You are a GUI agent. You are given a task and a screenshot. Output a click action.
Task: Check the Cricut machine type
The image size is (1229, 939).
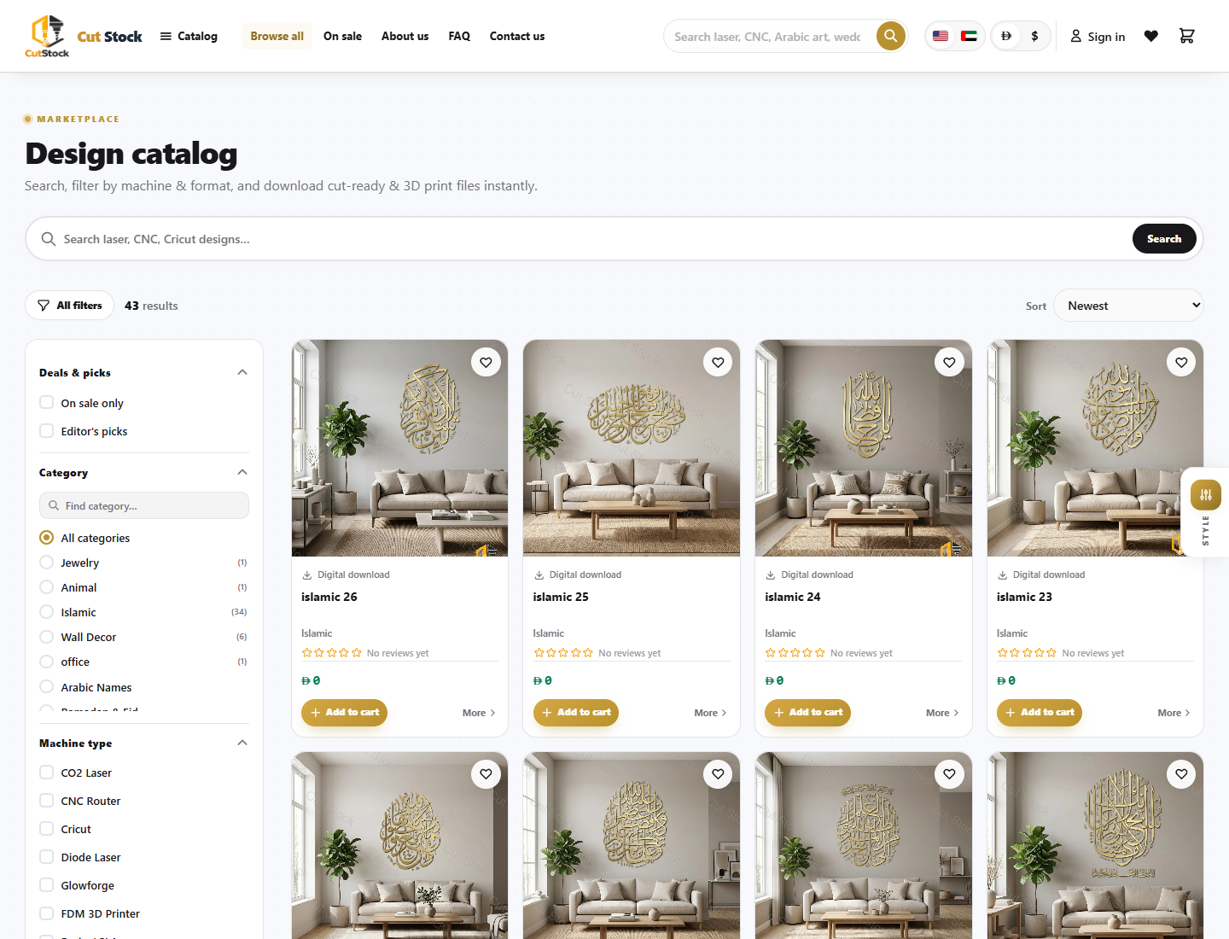[47, 828]
